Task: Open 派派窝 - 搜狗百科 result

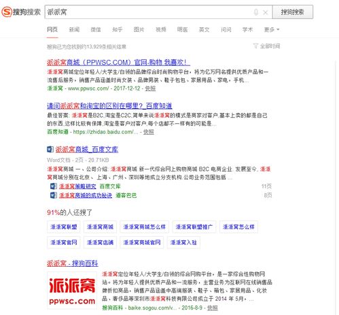Action: (73, 263)
